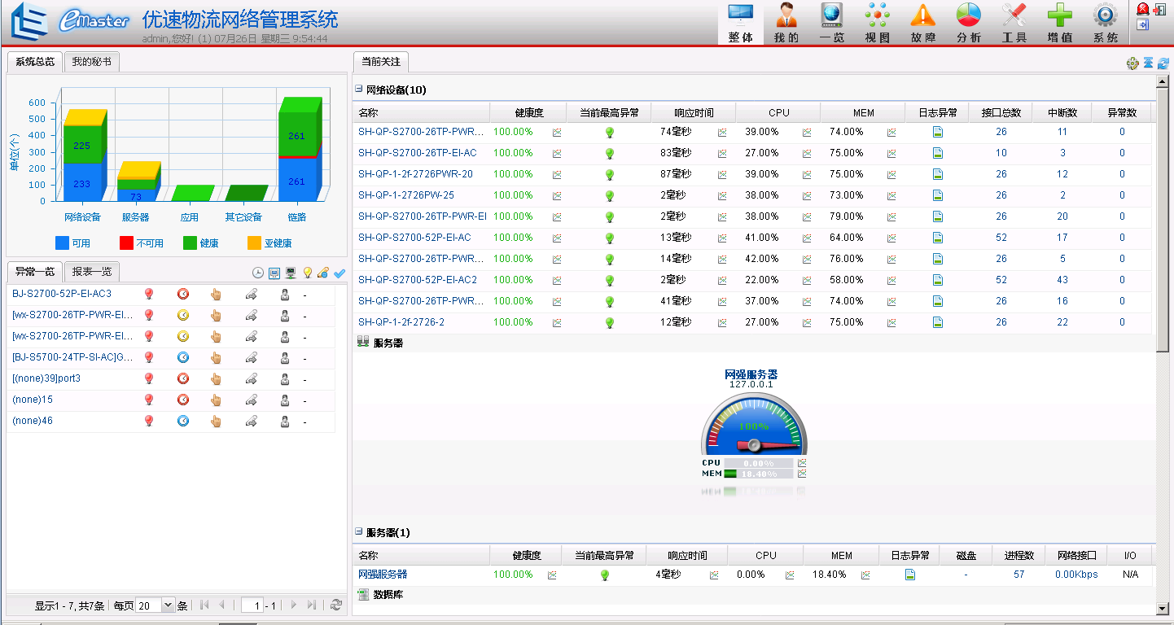This screenshot has width=1174, height=625.
Task: Click the blue checkmark icon in anomaly toolbar
Action: pyautogui.click(x=339, y=273)
